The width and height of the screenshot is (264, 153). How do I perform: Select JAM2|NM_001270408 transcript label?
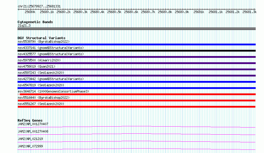[x=33, y=131]
